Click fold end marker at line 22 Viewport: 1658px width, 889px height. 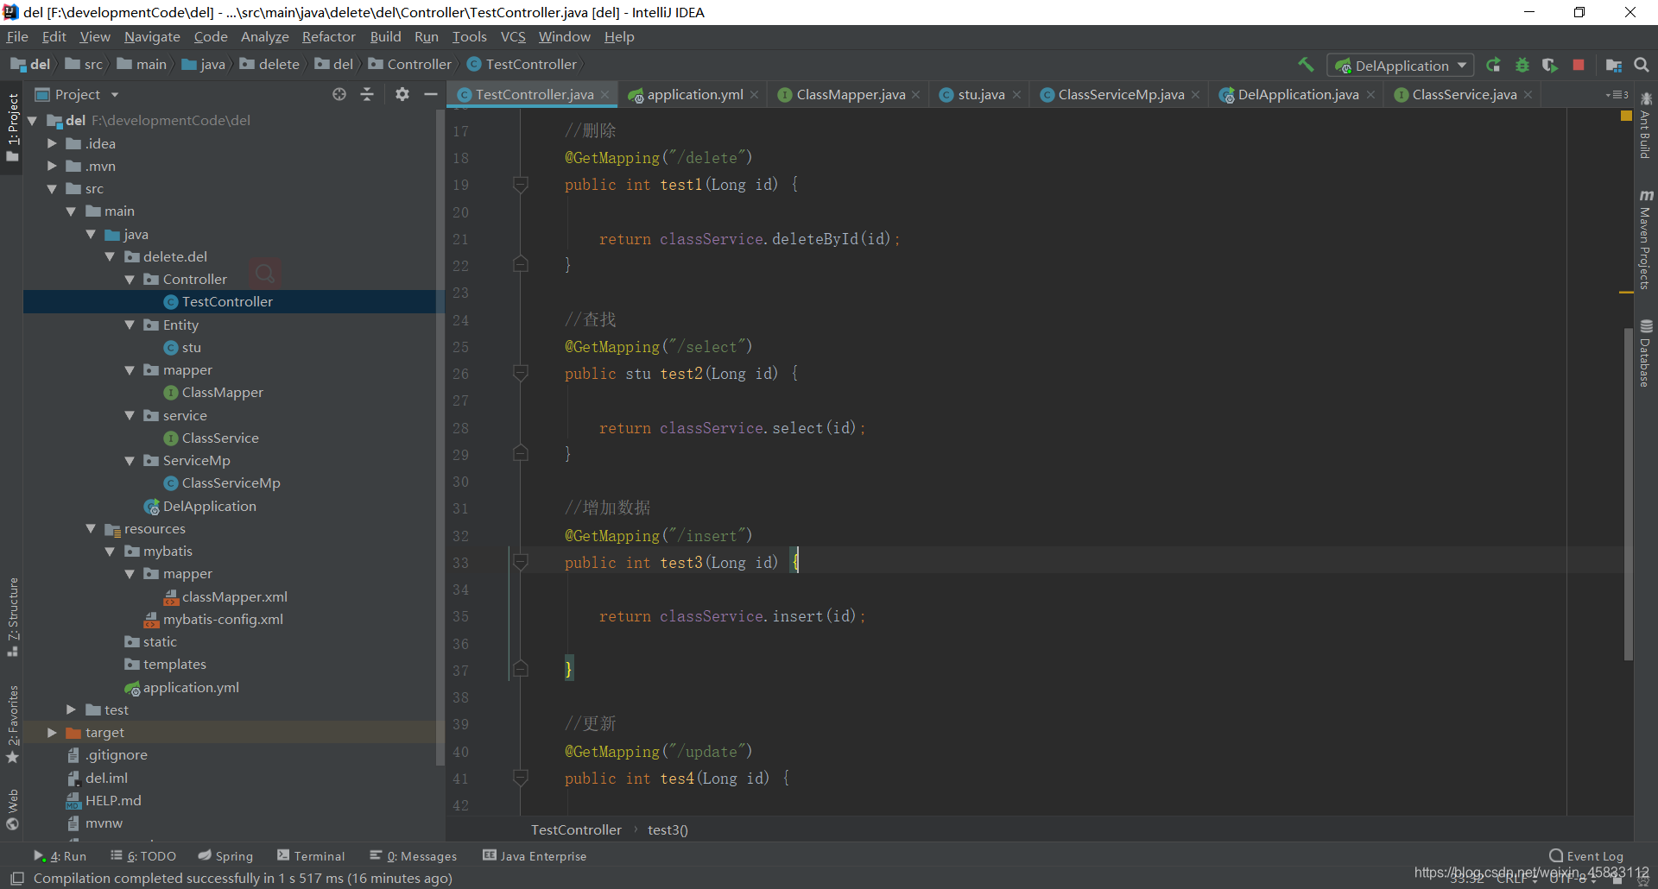click(521, 265)
